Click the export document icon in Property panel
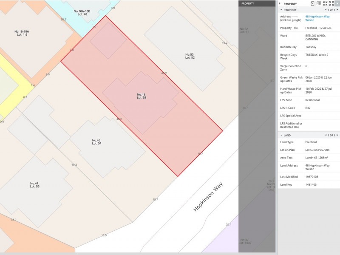The image size is (340, 255). coord(312,3)
